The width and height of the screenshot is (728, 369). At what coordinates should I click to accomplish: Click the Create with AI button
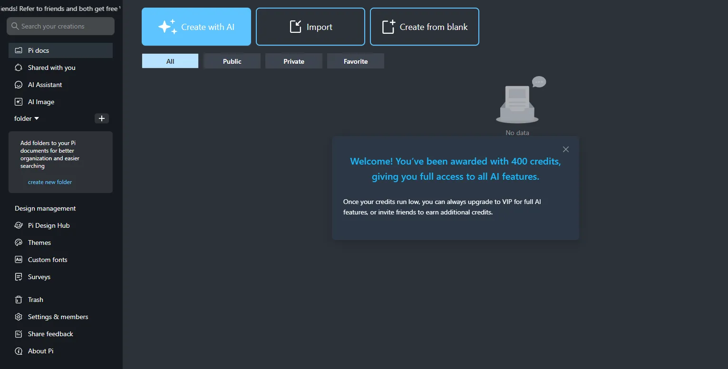[x=196, y=27]
